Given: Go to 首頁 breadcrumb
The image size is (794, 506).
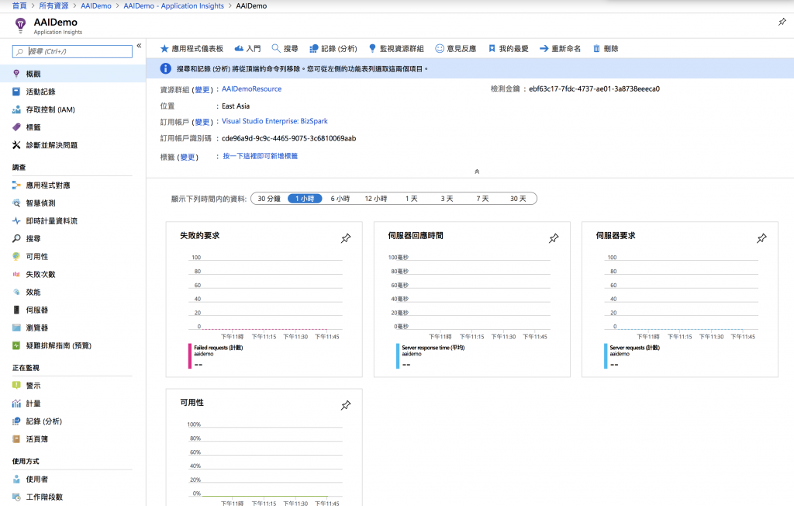Looking at the screenshot, I should click(x=19, y=5).
